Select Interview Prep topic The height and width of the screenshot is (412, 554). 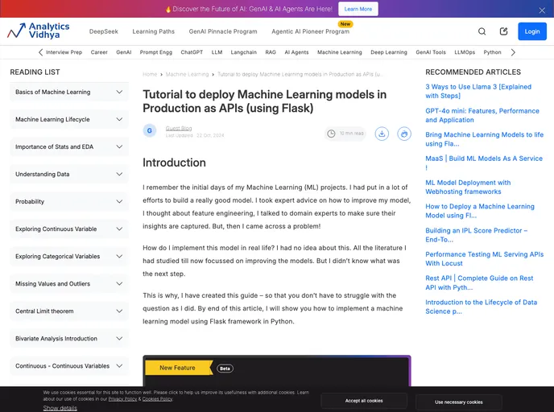(64, 52)
